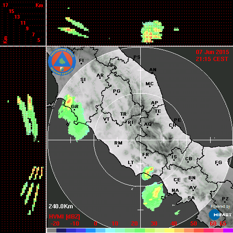The height and width of the screenshot is (233, 233).
Task: Click the 17 Km height scale label
Action: coord(5,5)
